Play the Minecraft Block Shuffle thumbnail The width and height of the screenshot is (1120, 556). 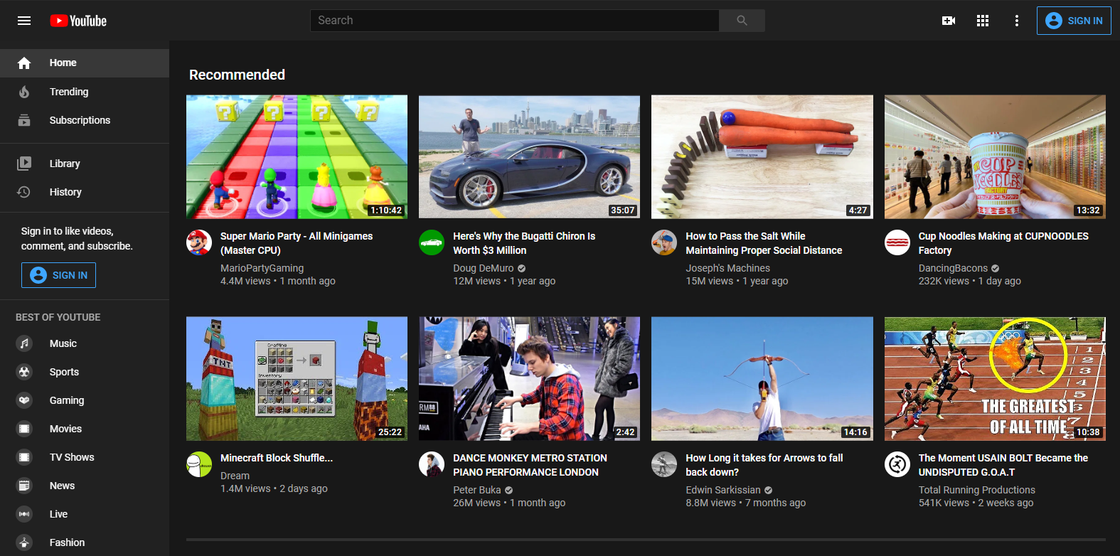coord(297,378)
